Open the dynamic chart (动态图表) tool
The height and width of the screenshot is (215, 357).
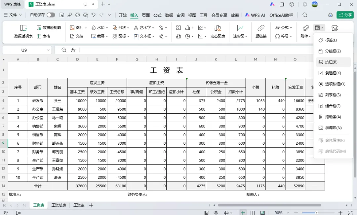tap(218, 32)
